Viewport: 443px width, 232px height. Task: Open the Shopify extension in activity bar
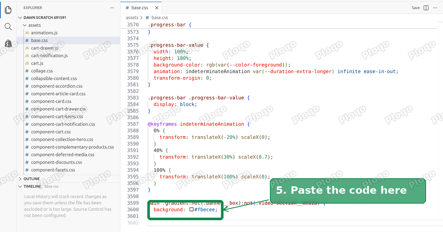pyautogui.click(x=8, y=43)
